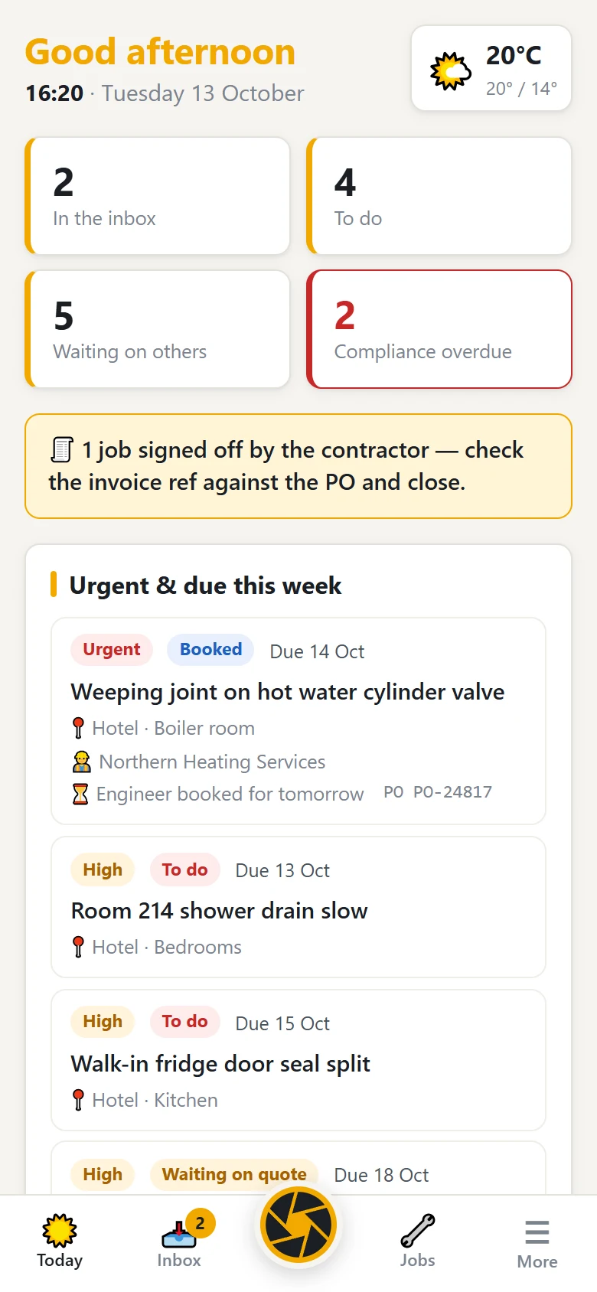Select the Room 214 shower drain job

point(298,907)
